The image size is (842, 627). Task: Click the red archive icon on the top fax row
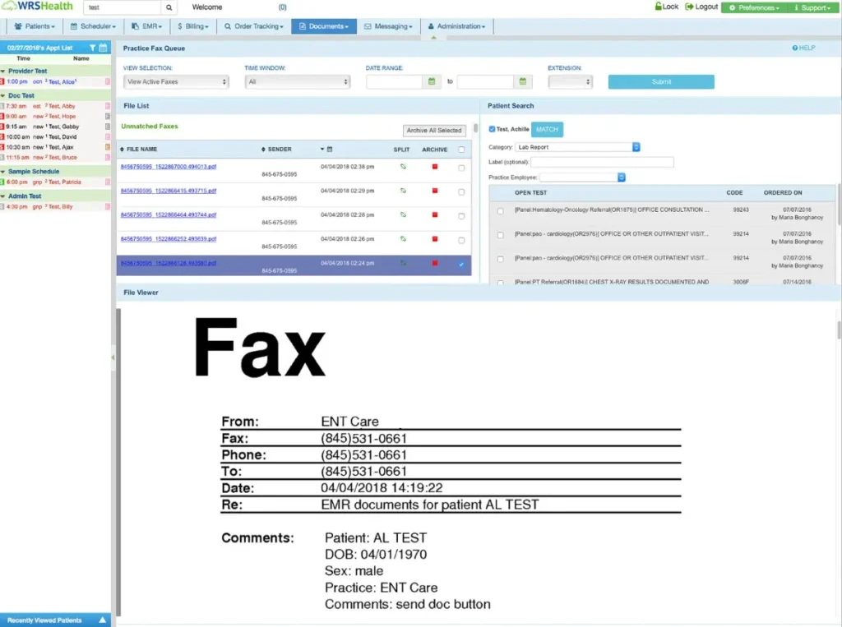click(x=435, y=167)
